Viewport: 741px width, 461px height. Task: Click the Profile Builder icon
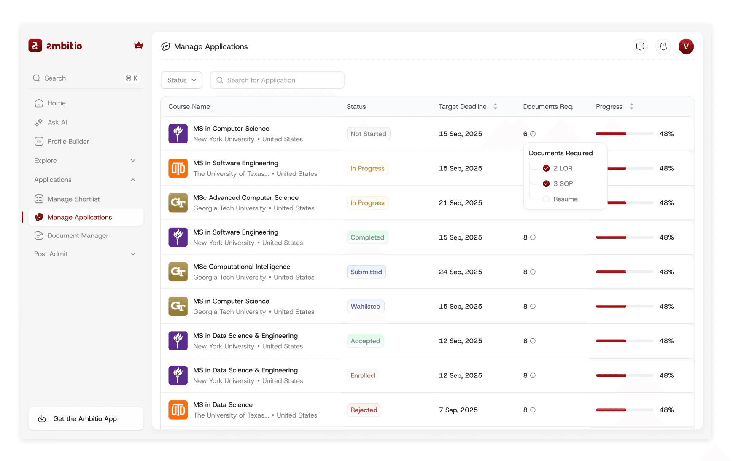tap(39, 141)
